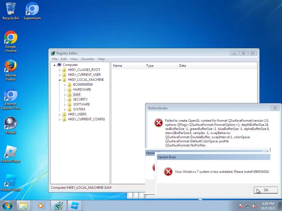Open Internet Explorer shortcut on desktop
Viewport: 282px width, 211px height.
(x=11, y=99)
